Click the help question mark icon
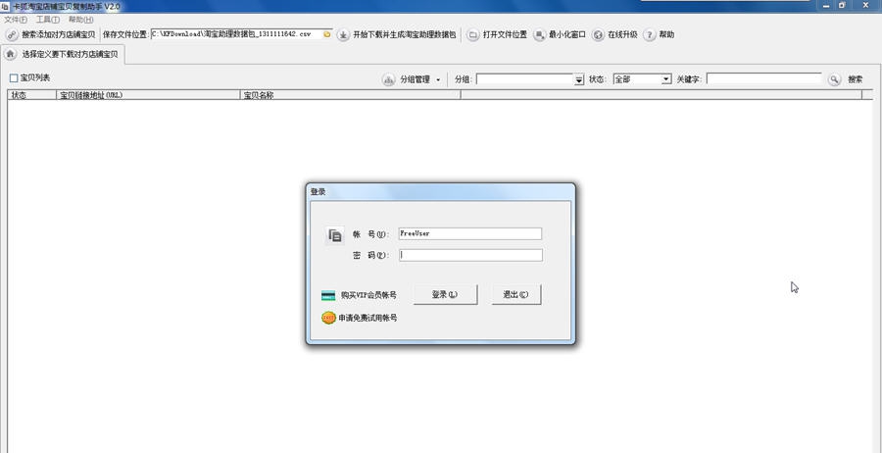Viewport: 882px width, 453px height. pyautogui.click(x=650, y=35)
